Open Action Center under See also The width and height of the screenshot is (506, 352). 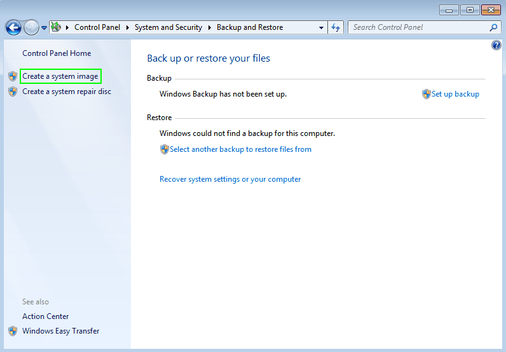(46, 316)
